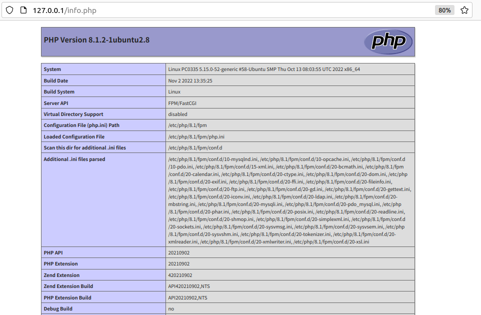
Task: Click the FPM/FastCGI value
Action: tap(182, 103)
